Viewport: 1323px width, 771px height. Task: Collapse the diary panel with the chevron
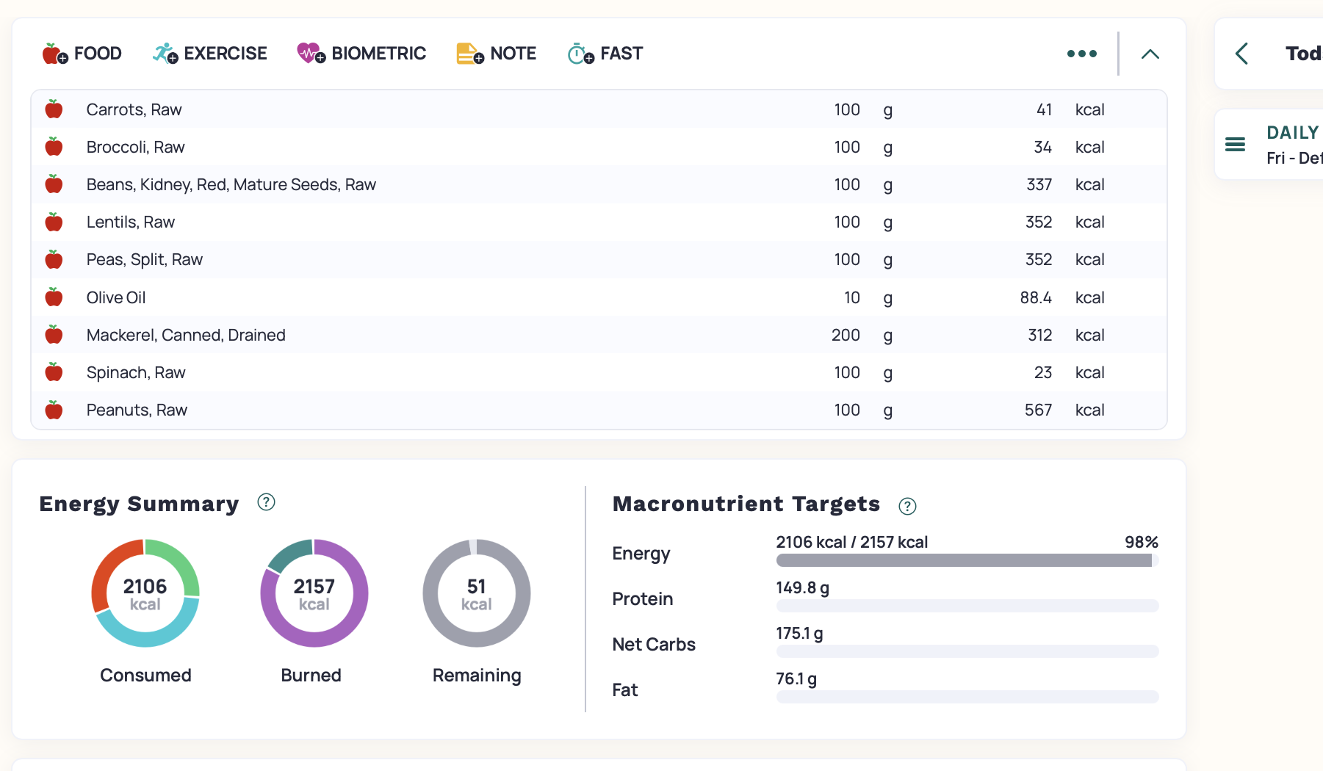pos(1150,54)
